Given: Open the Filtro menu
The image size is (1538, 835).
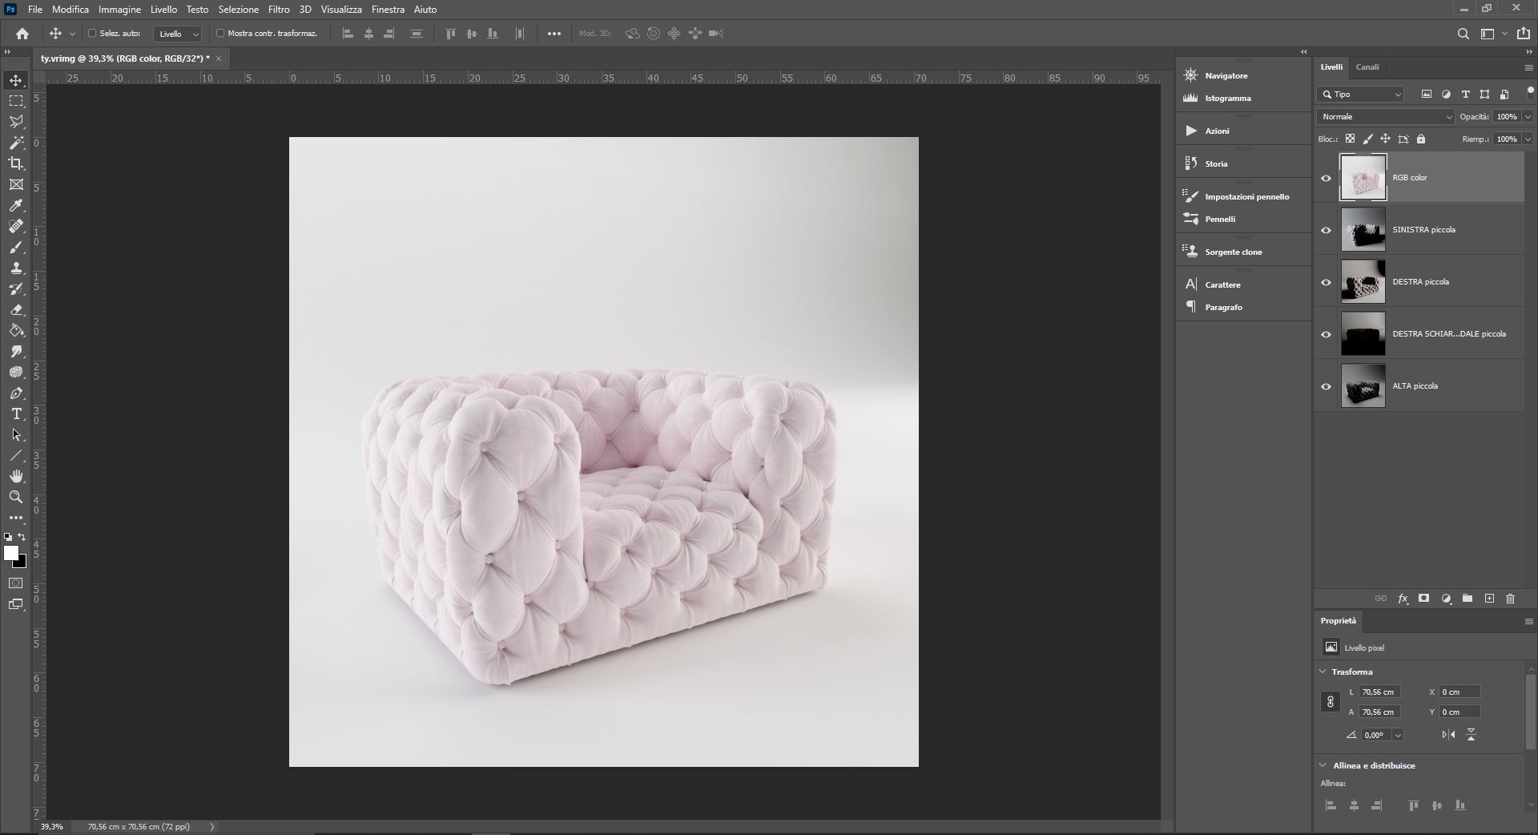Looking at the screenshot, I should pyautogui.click(x=279, y=10).
